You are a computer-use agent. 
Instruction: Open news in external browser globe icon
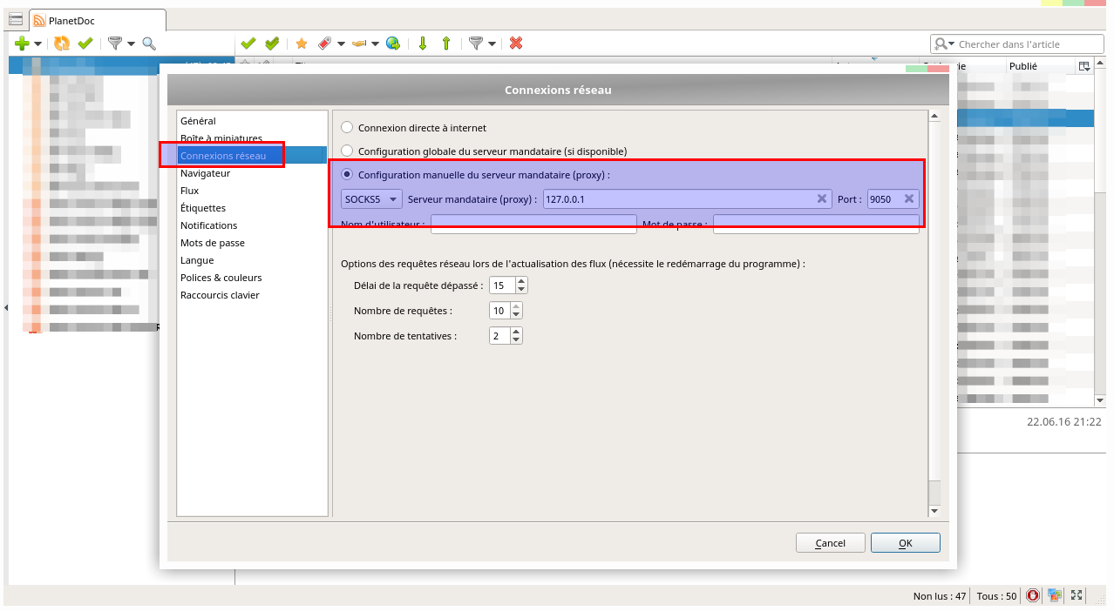point(393,43)
